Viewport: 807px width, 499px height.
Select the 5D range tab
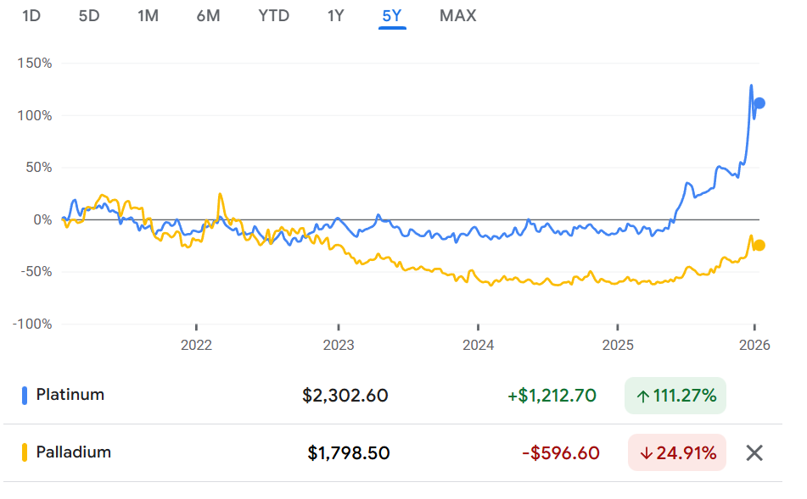(89, 16)
